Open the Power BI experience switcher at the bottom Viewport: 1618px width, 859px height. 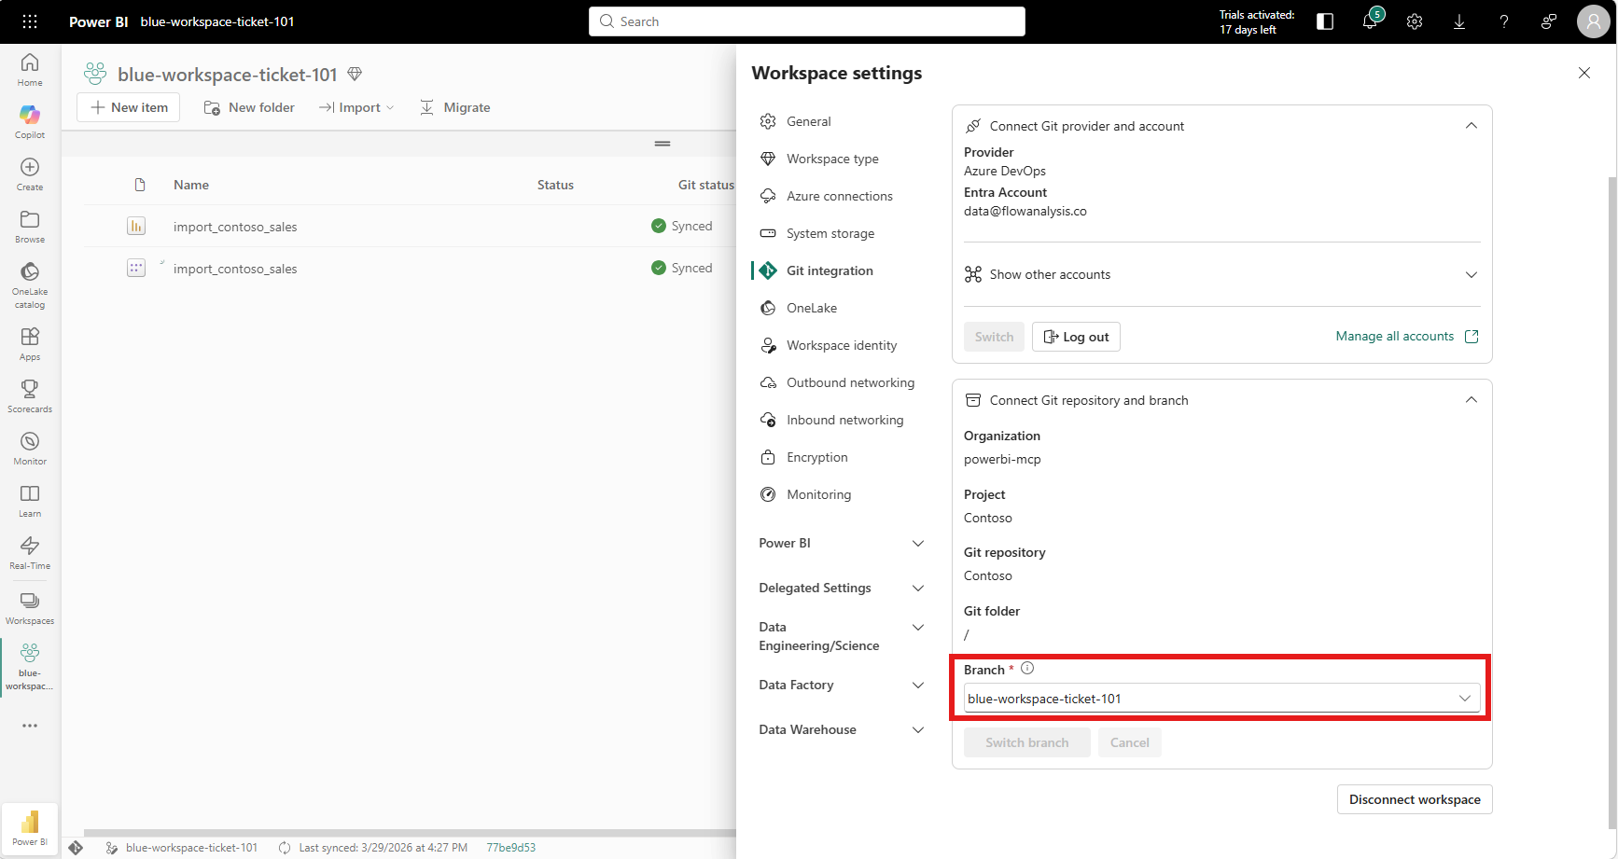tap(30, 828)
